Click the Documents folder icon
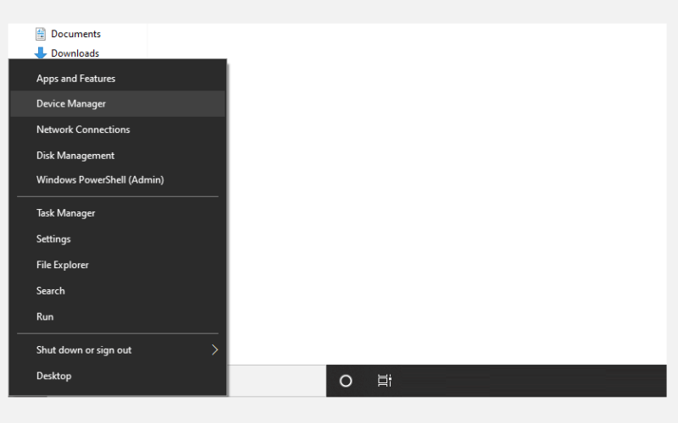The image size is (678, 423). 41,34
